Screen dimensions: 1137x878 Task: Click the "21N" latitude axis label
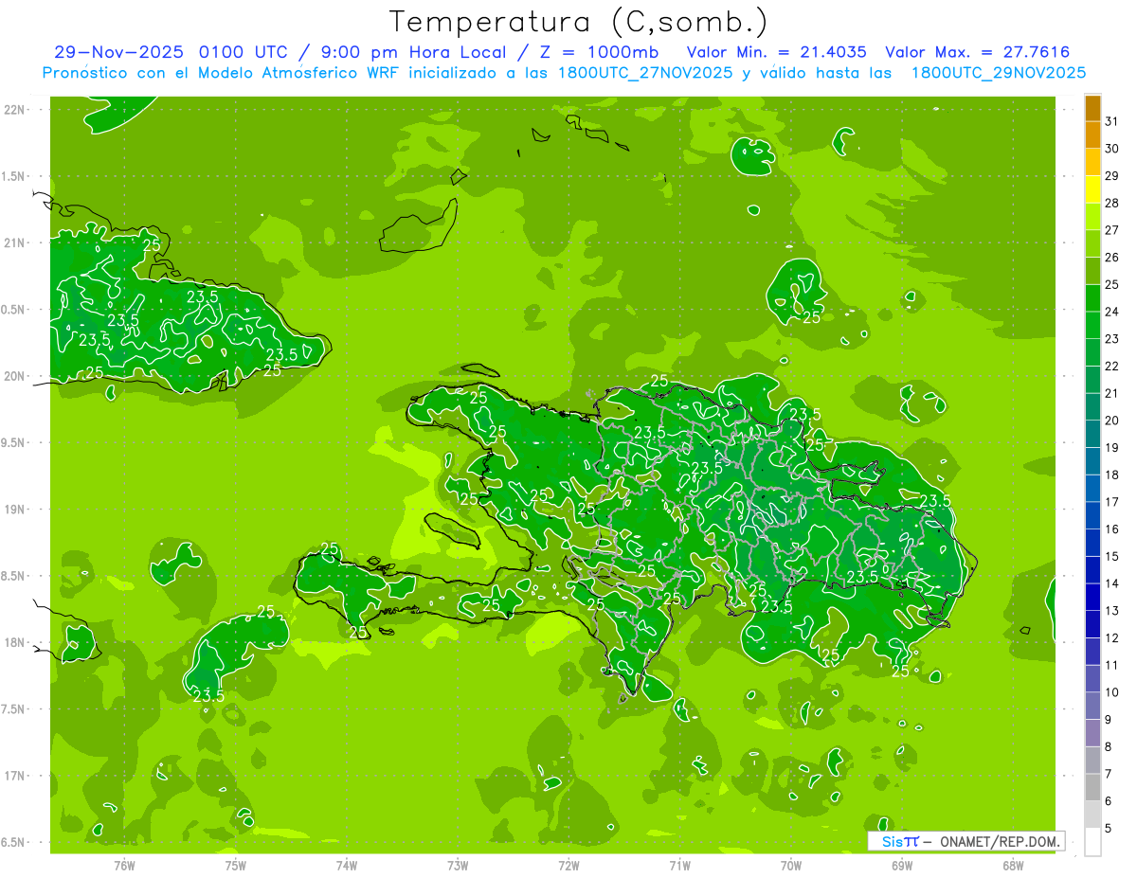[x=16, y=242]
